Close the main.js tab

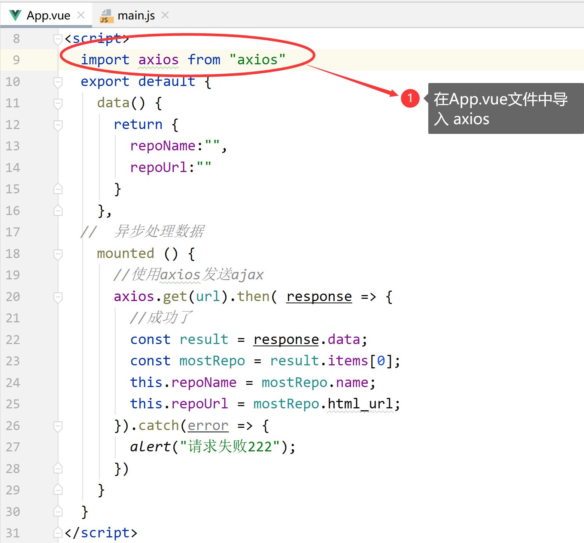tap(165, 15)
